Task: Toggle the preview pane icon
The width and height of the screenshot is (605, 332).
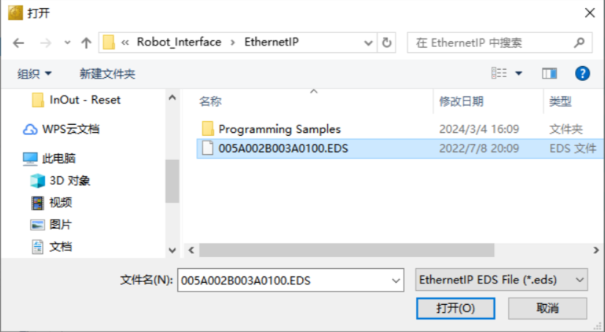Action: click(549, 73)
